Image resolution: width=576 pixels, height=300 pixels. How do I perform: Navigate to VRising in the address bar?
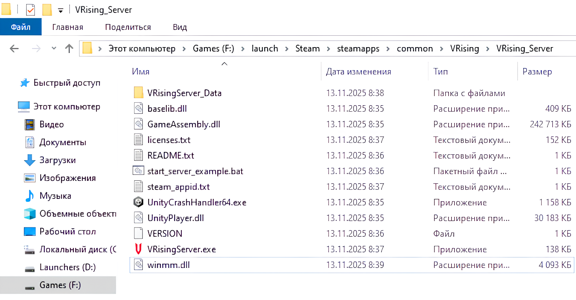[465, 48]
